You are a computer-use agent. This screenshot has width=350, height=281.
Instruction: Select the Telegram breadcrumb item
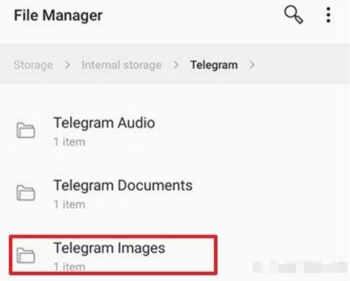(214, 65)
